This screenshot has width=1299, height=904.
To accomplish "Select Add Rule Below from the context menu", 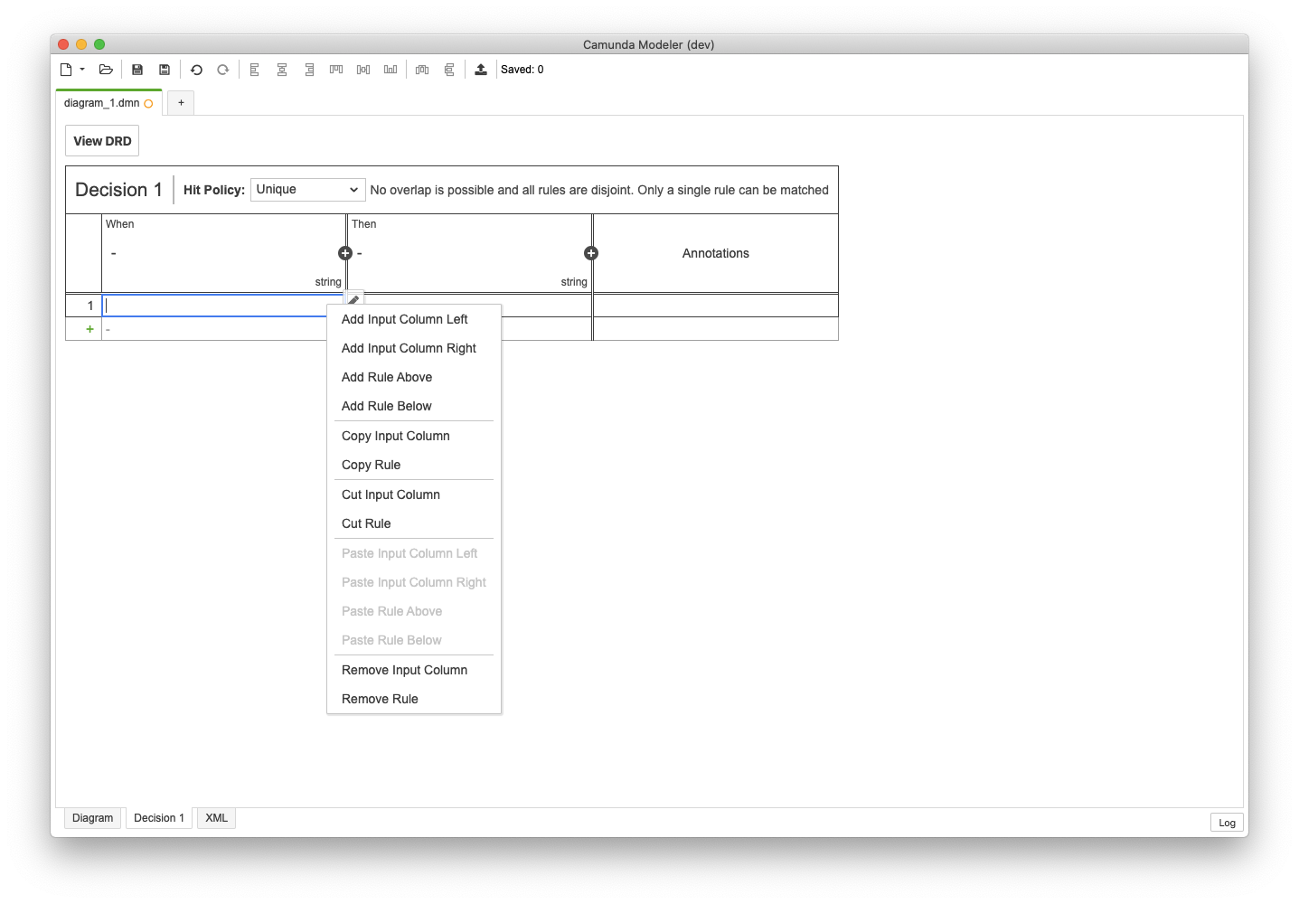I will pos(386,406).
